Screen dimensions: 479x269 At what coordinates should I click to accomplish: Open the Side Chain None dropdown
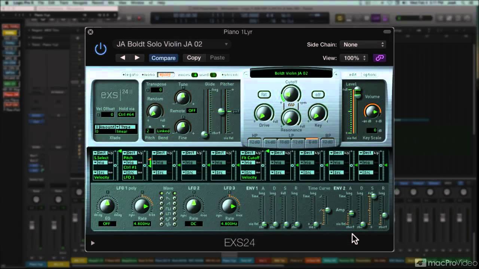tap(363, 44)
